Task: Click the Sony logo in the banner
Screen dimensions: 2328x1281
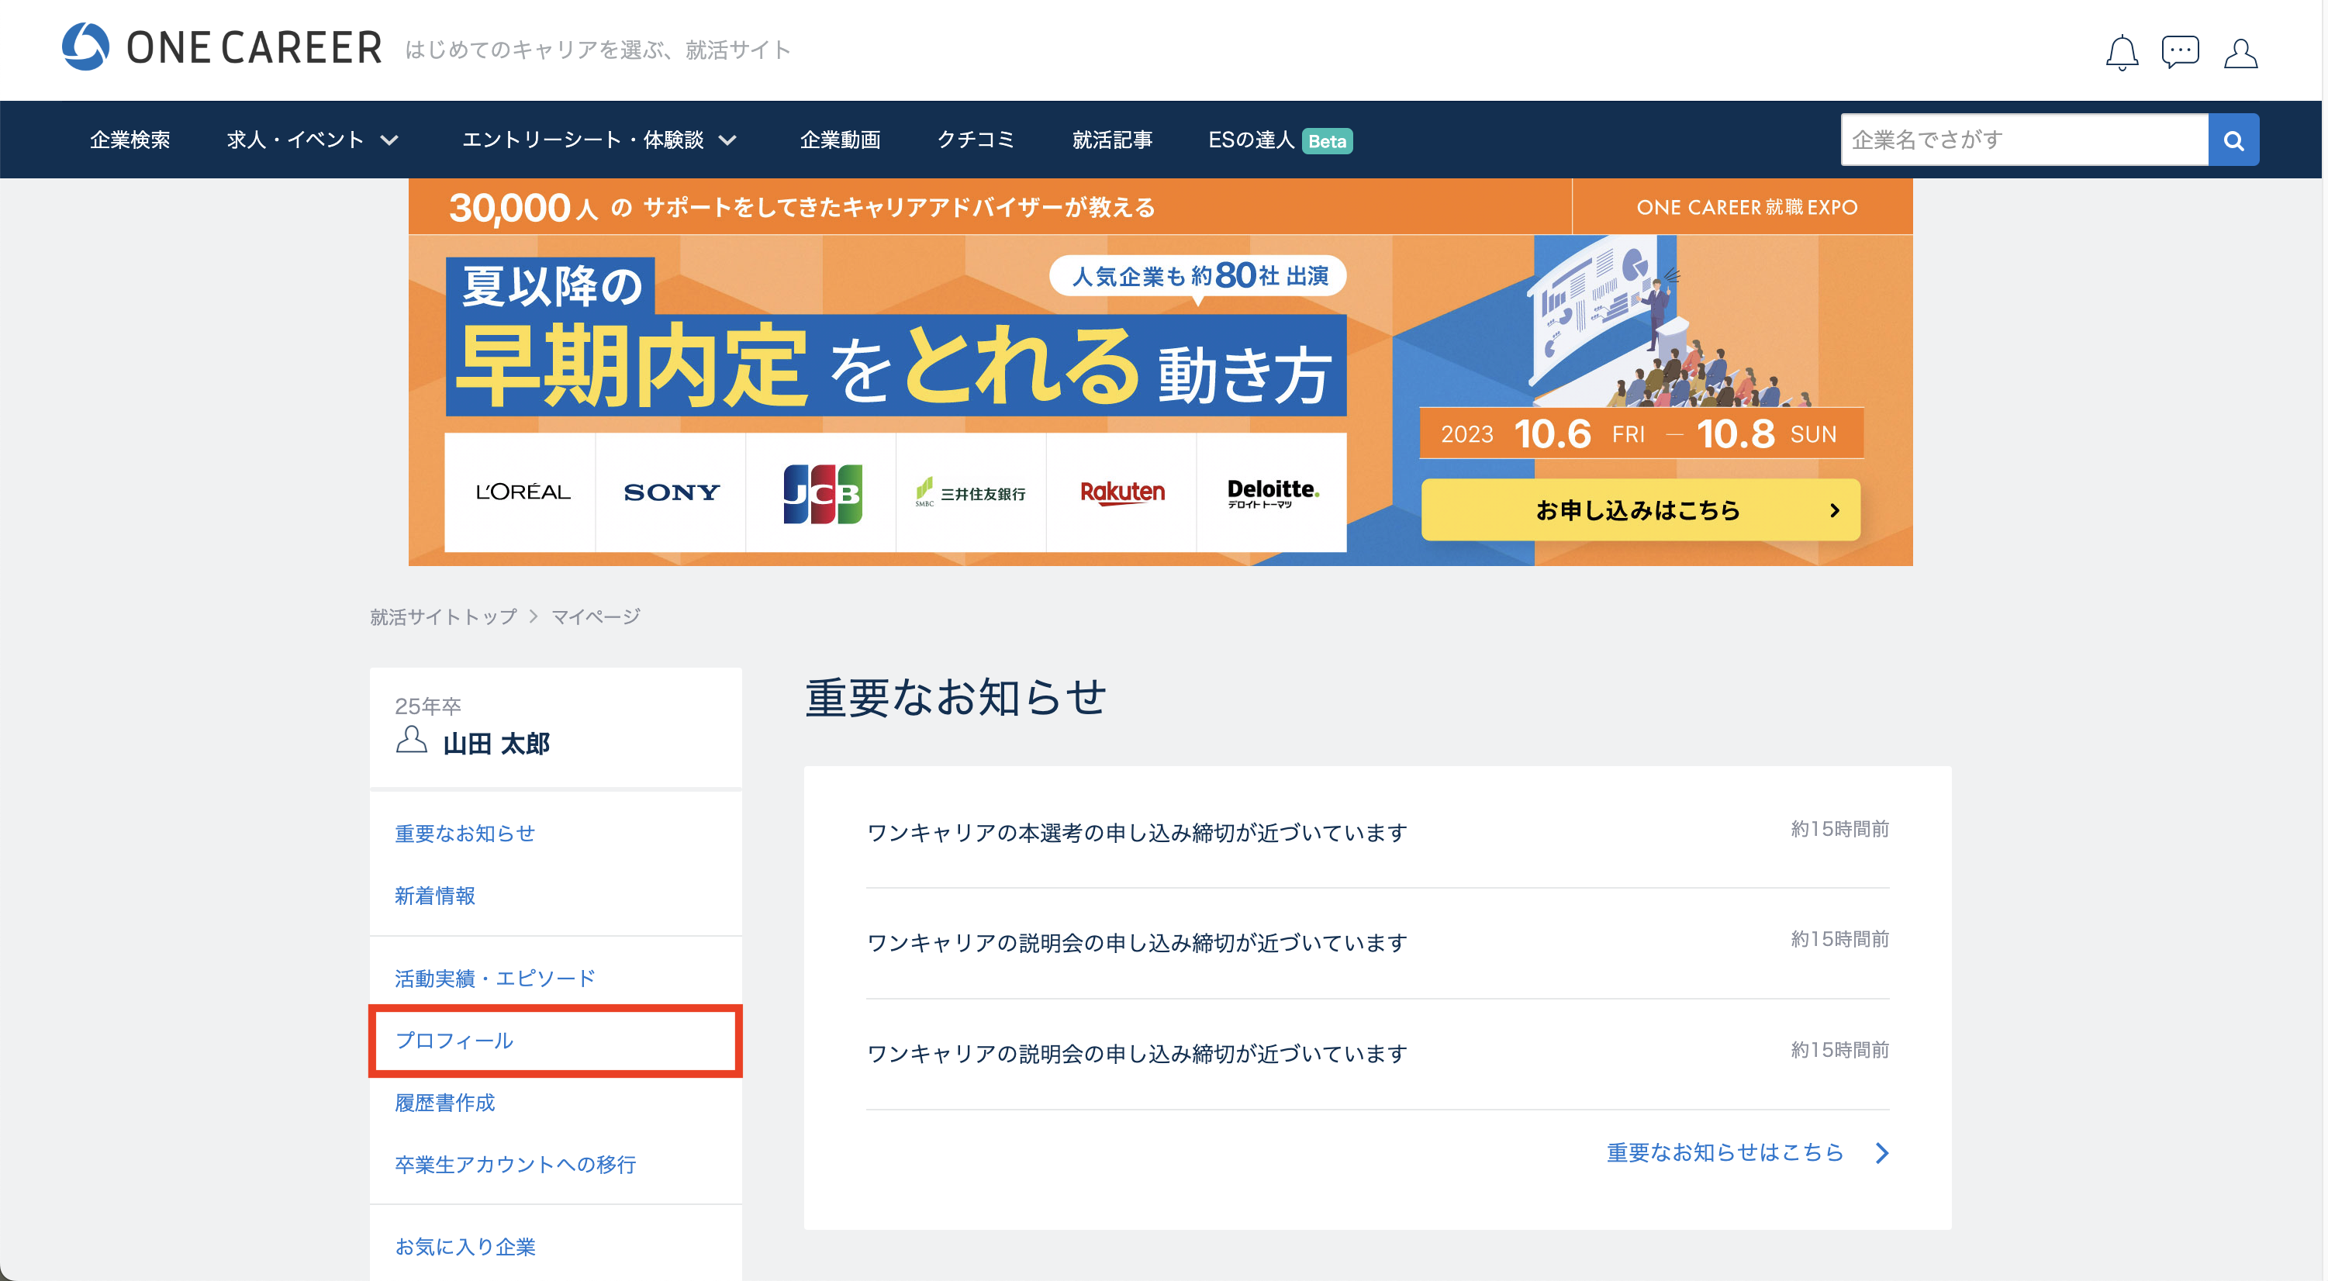Action: click(x=671, y=492)
